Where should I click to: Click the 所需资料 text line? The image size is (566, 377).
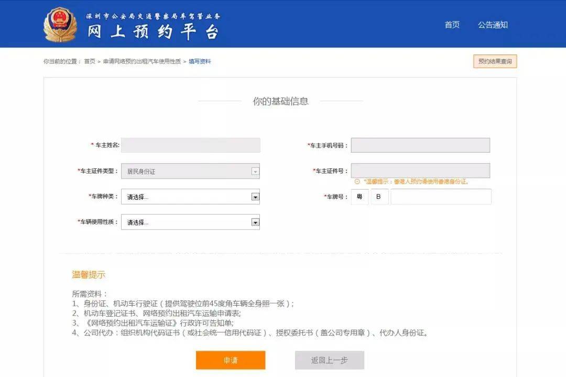[90, 294]
